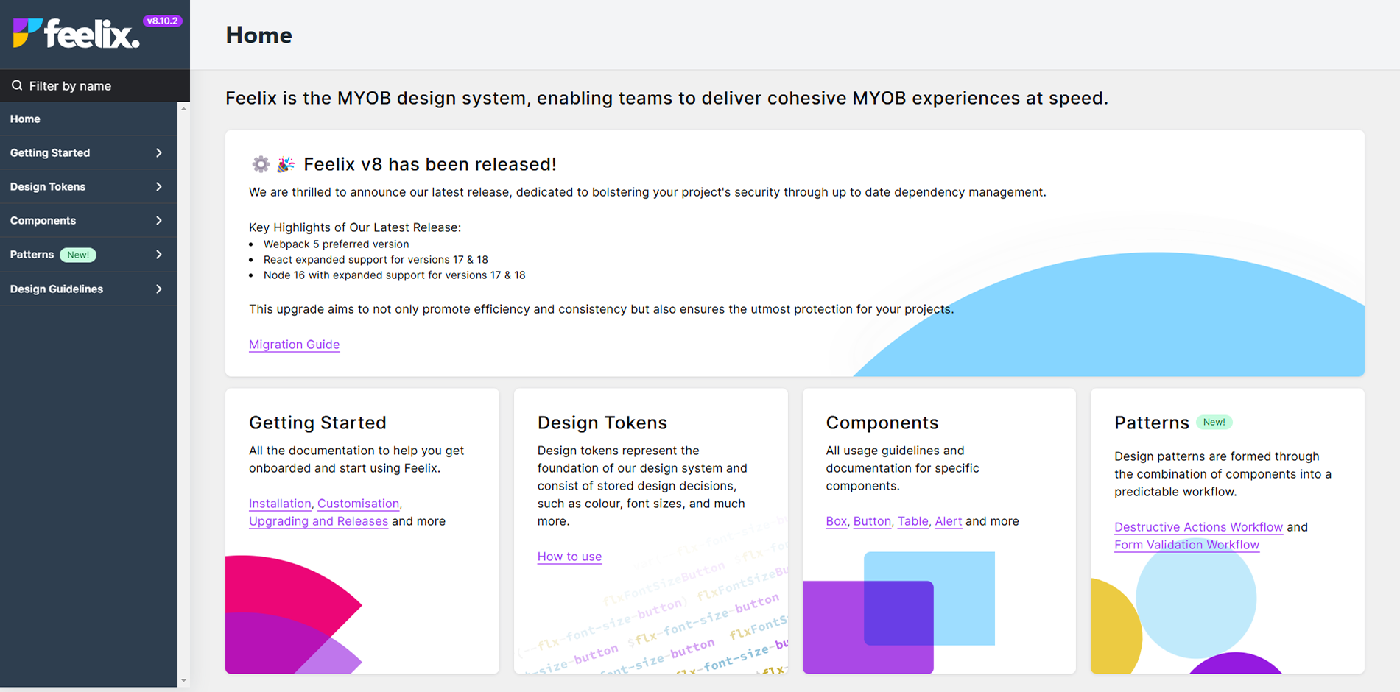Click the New! badge on the Patterns card
This screenshot has width=1400, height=692.
[x=1214, y=422]
